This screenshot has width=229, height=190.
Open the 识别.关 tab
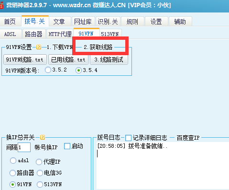point(108,22)
